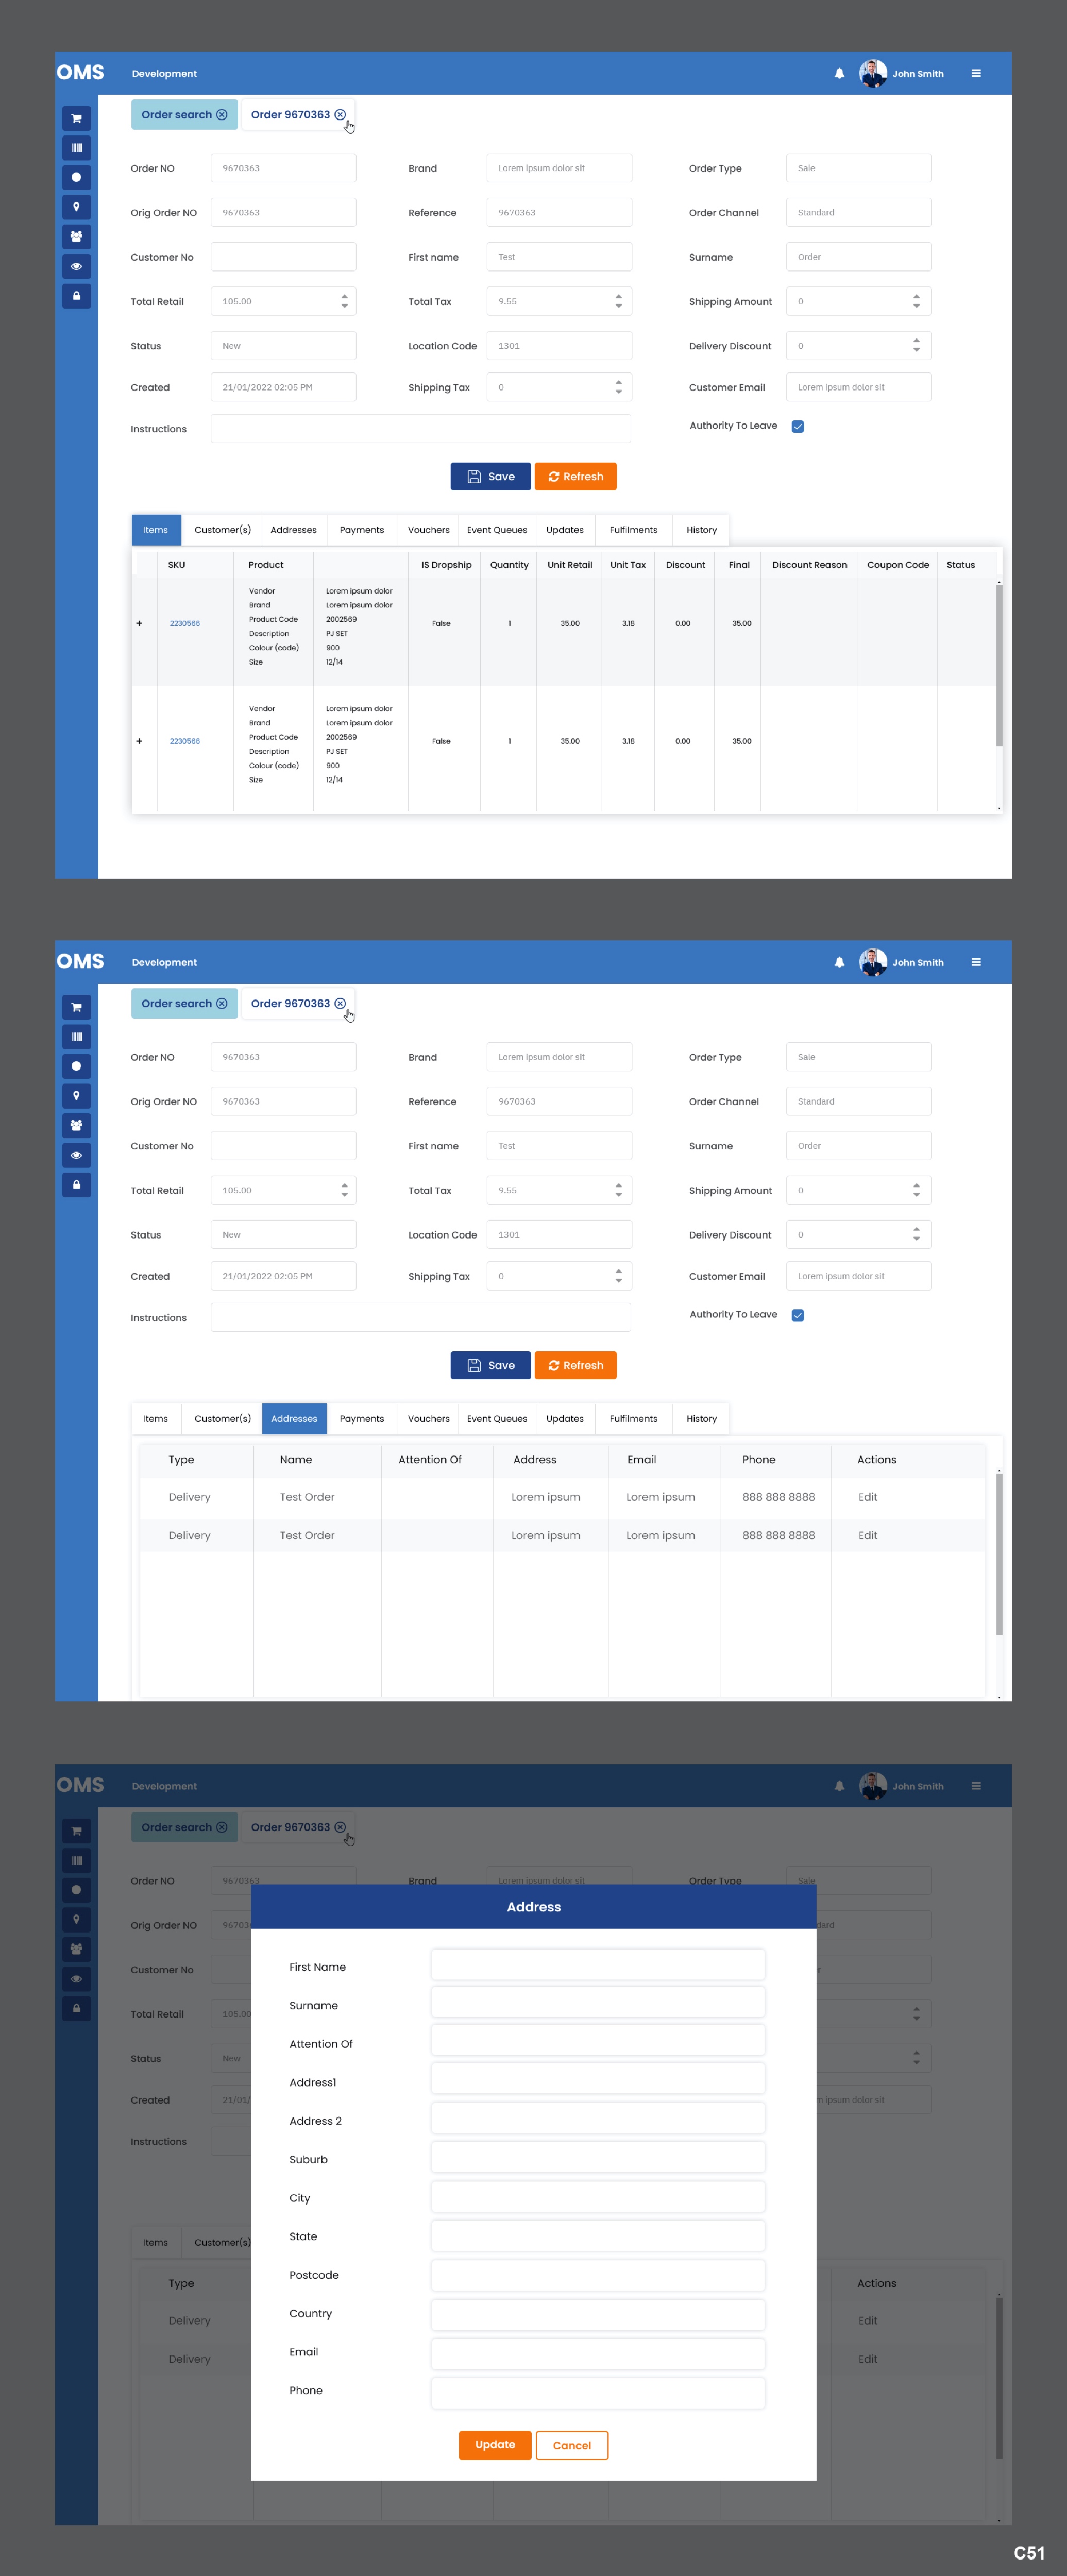Click the Postcode field in the Address dialog

point(597,2275)
